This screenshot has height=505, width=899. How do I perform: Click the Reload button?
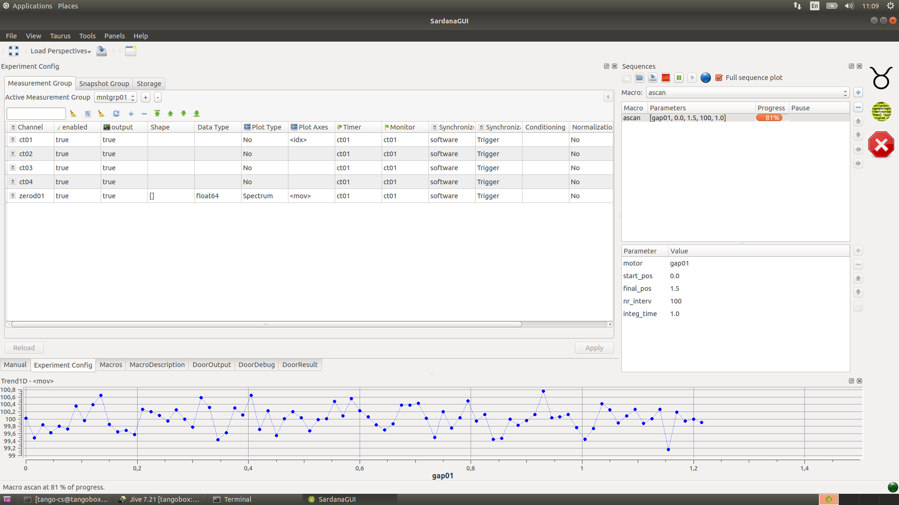point(24,348)
